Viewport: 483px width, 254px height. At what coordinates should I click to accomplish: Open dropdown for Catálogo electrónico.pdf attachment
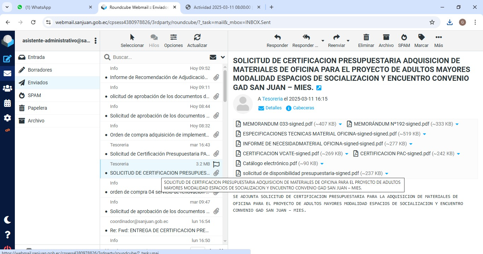pyautogui.click(x=322, y=164)
